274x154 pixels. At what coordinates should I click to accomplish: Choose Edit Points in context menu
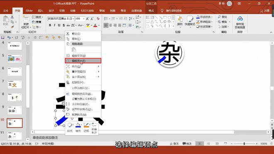point(83,60)
